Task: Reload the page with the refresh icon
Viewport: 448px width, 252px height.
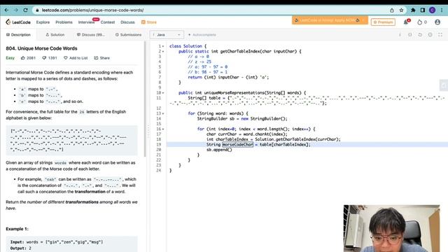Action: (x=25, y=10)
